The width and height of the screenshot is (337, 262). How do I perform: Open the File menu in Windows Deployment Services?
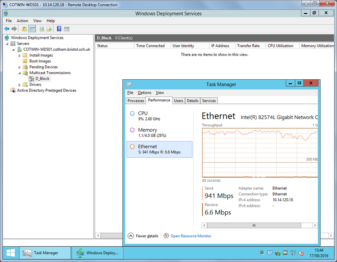[x=9, y=21]
